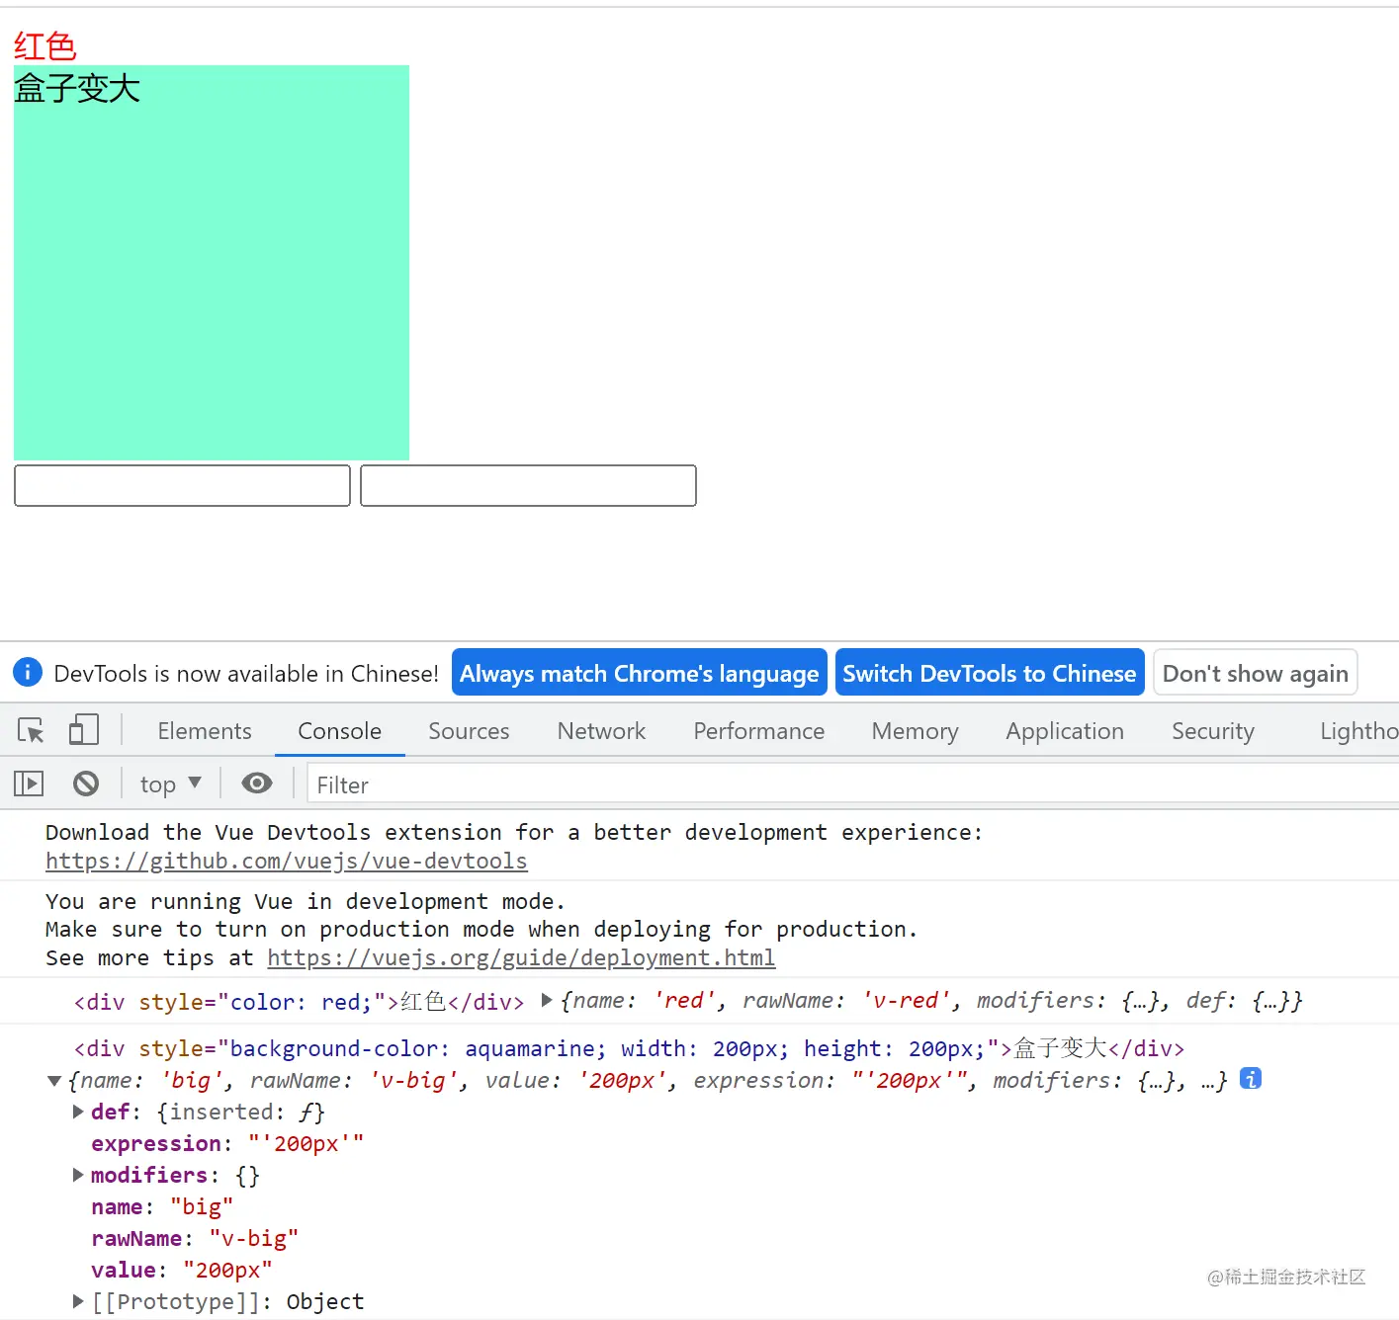Collapse the big directive object arrow
The image size is (1399, 1320).
tap(54, 1081)
